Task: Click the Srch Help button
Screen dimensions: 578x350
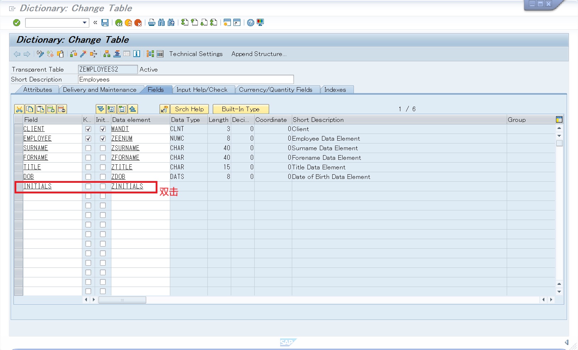Action: (189, 109)
